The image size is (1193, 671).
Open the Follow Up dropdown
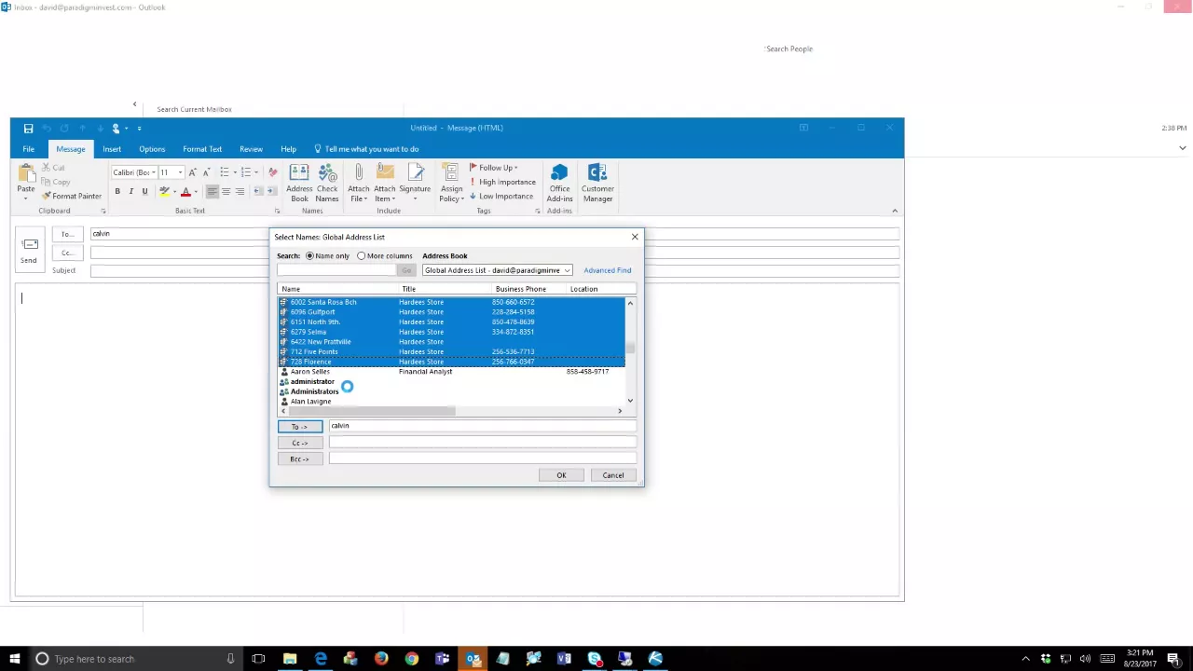[x=493, y=168]
